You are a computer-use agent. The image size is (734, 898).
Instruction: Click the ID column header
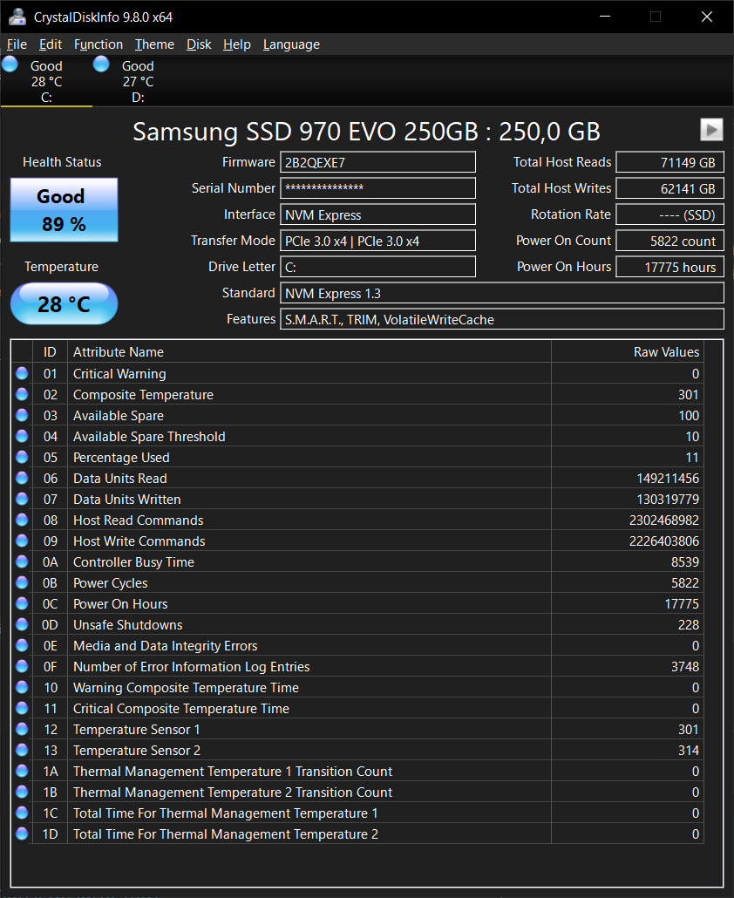click(x=51, y=351)
